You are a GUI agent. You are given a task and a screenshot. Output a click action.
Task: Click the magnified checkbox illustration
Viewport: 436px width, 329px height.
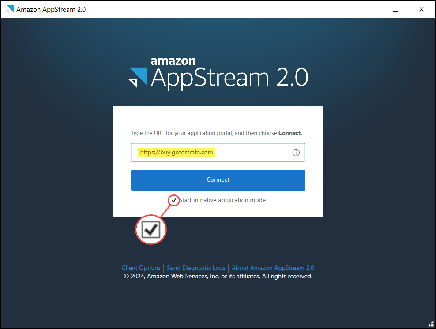click(x=151, y=229)
